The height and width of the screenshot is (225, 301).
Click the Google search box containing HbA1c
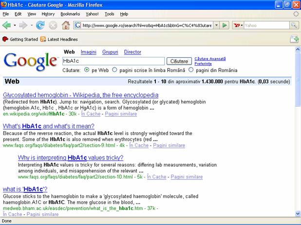(113, 61)
